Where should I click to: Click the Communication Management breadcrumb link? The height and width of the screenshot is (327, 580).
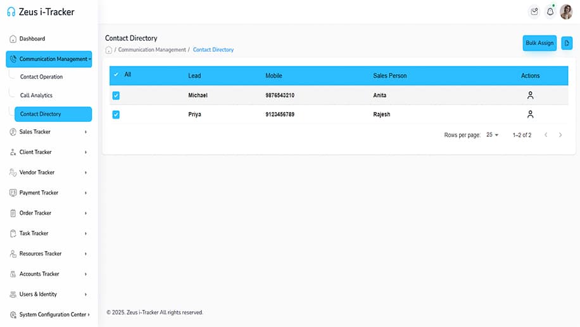152,49
